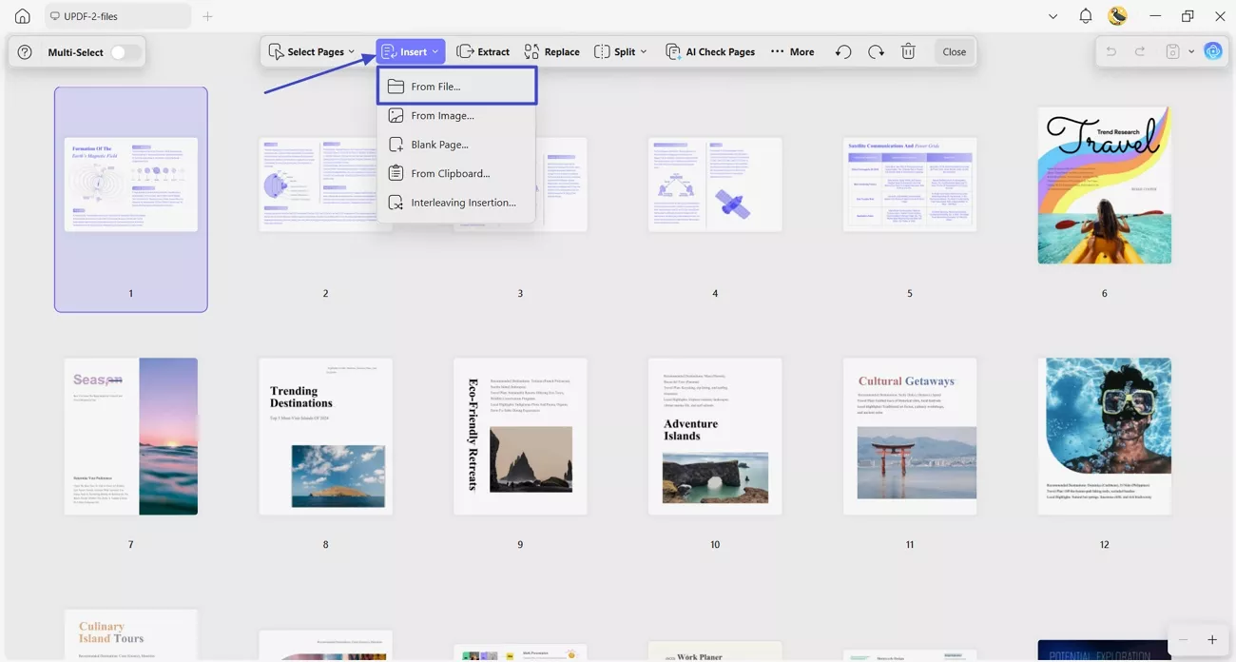
Task: Select Blank Page from Insert menu
Action: (439, 144)
